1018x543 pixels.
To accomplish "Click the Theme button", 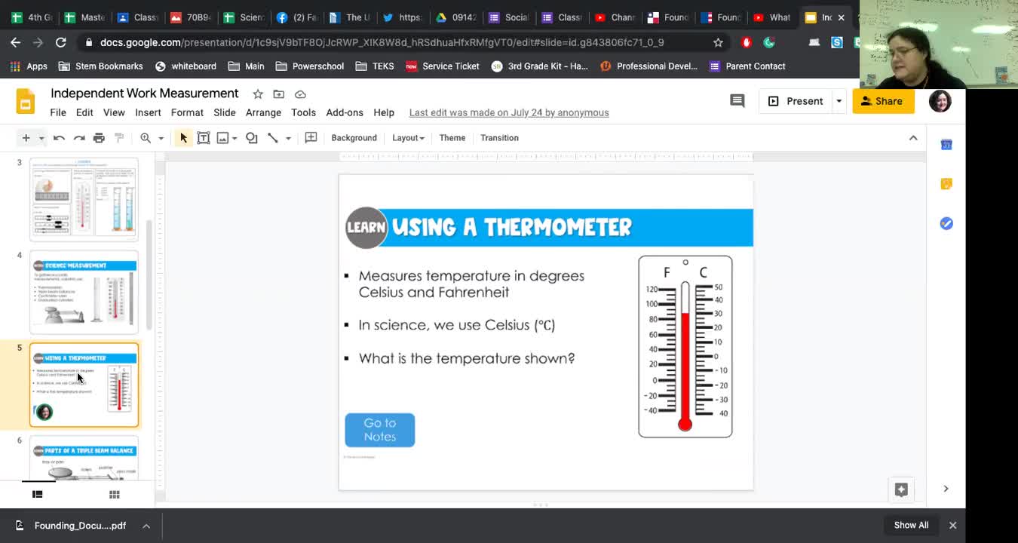I will pyautogui.click(x=452, y=138).
